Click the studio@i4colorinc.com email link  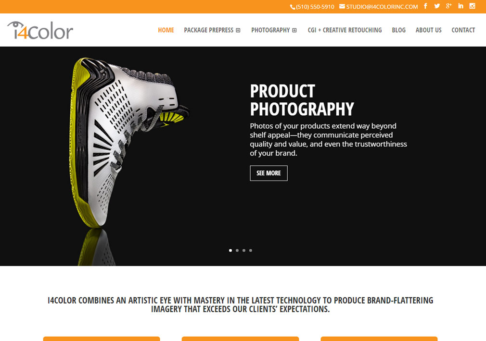pos(382,7)
